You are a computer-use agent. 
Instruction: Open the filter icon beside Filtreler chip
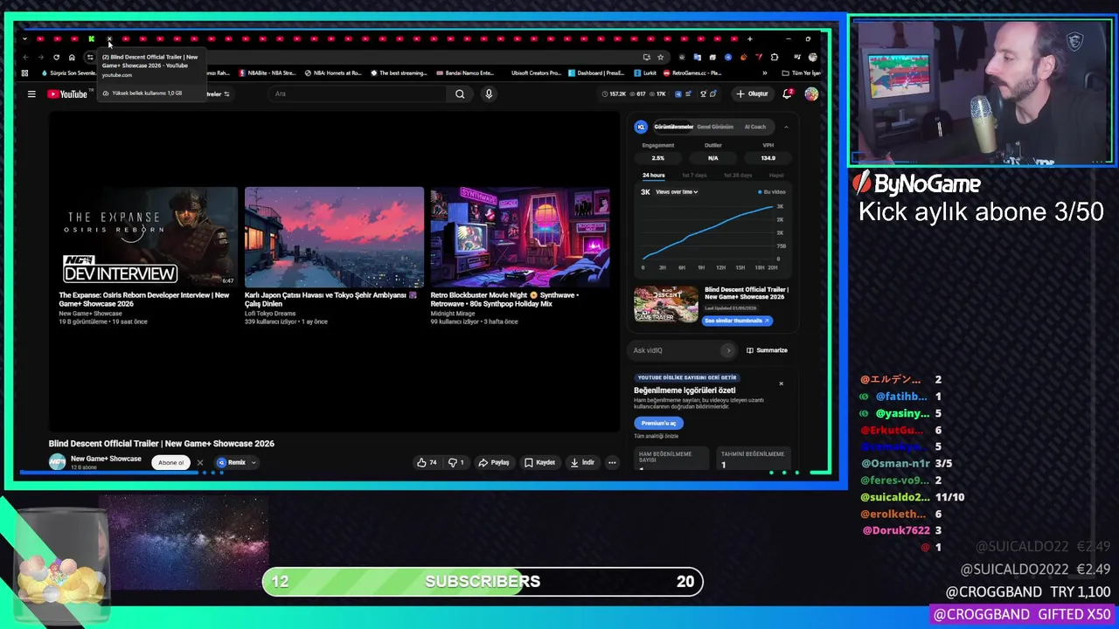click(x=226, y=94)
